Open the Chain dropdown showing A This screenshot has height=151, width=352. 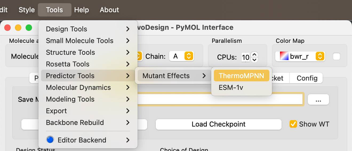tap(182, 56)
